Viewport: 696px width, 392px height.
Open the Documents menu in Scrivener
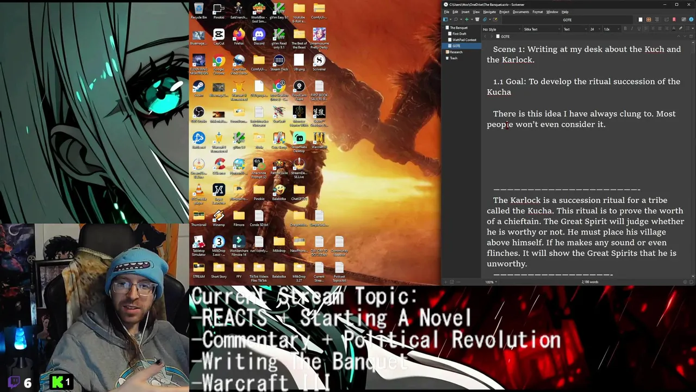click(521, 12)
